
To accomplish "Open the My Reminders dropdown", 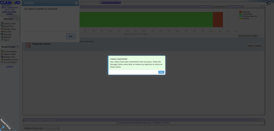I will coord(220,6).
